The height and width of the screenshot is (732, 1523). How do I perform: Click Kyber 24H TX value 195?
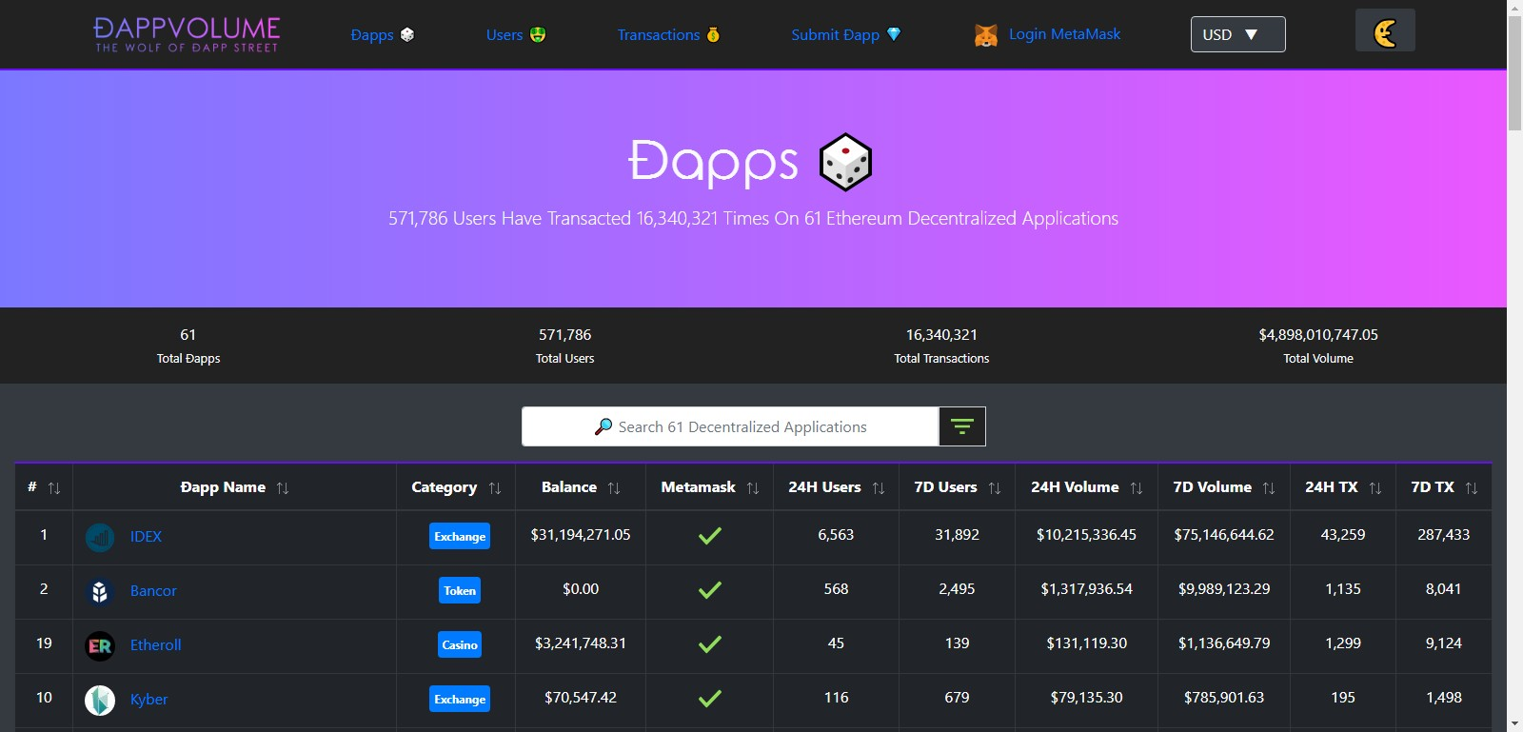coord(1343,698)
